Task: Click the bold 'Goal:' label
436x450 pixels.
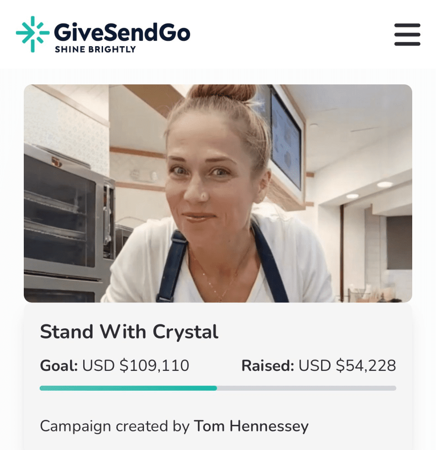Action: (x=59, y=365)
